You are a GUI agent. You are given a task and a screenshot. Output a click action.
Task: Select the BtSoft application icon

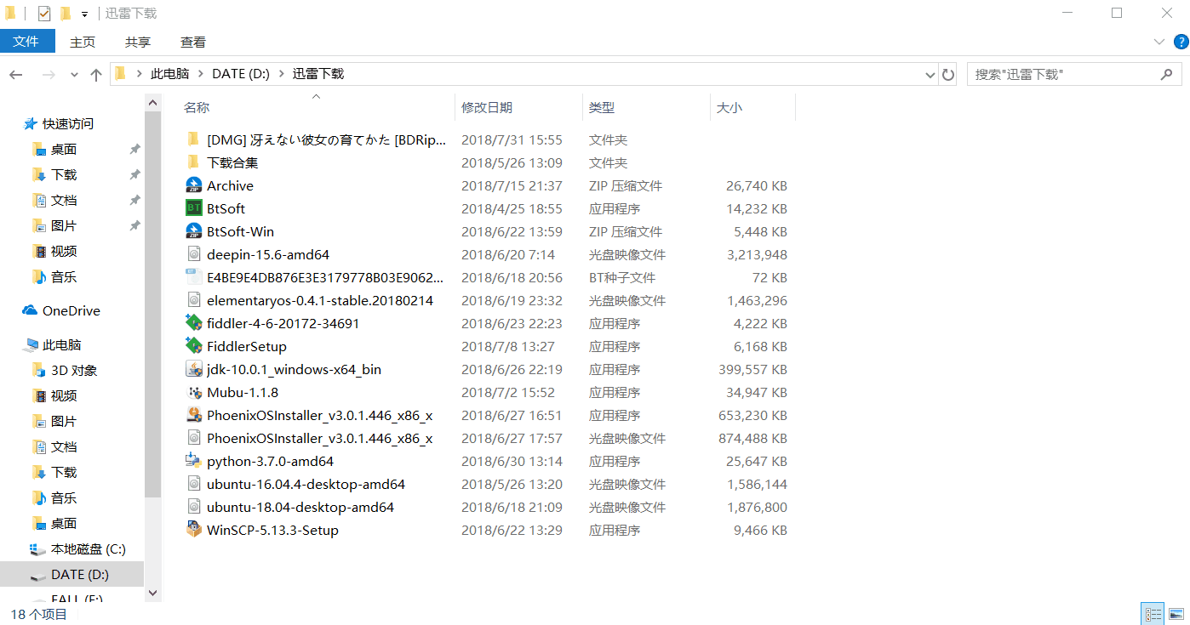(x=193, y=208)
